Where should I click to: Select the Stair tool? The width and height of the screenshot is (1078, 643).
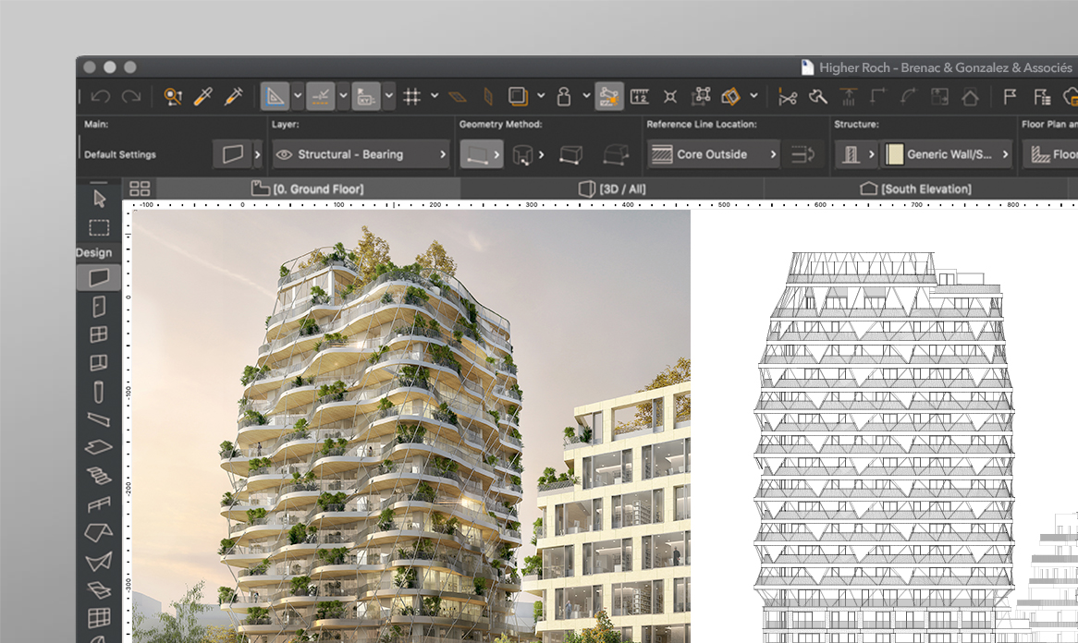(x=99, y=476)
